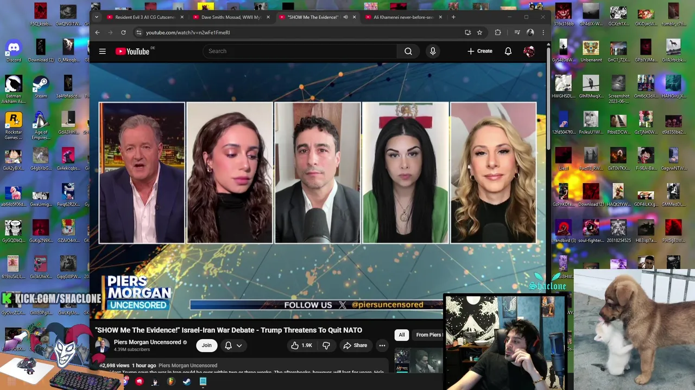695x390 pixels.
Task: Open Discord desktop shortcut
Action: pyautogui.click(x=14, y=51)
